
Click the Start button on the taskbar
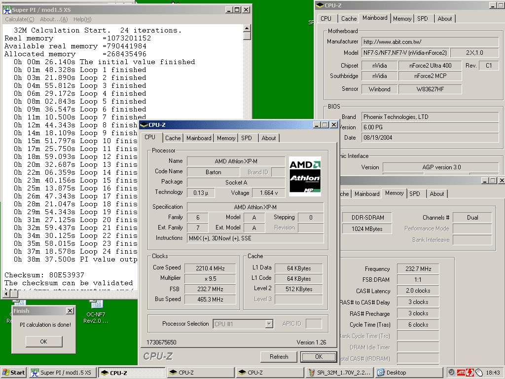point(14,373)
